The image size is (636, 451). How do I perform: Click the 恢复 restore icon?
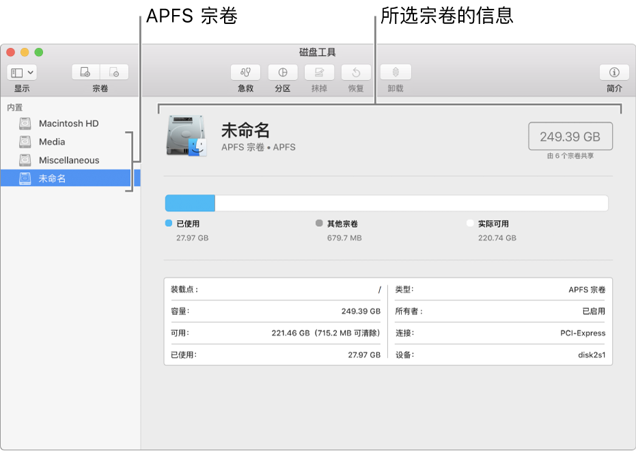click(x=355, y=72)
